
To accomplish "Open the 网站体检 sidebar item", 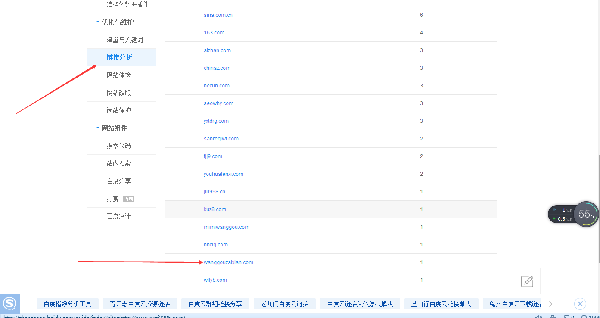I will click(x=118, y=75).
